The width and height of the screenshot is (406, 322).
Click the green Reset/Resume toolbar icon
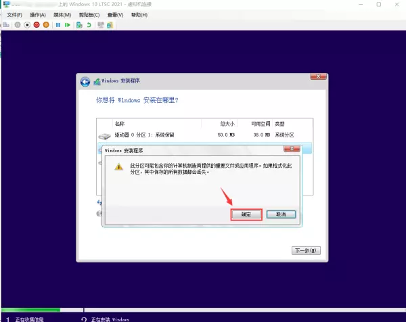coord(68,25)
